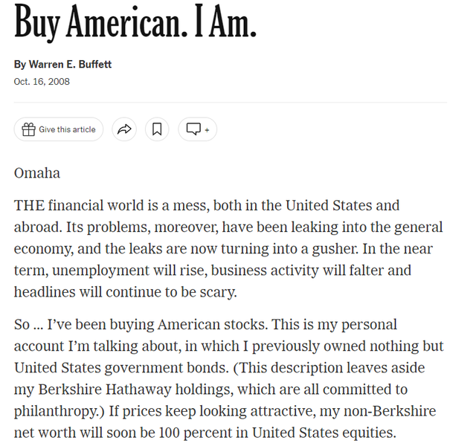Click the gift icon beside Give this article

[28, 129]
